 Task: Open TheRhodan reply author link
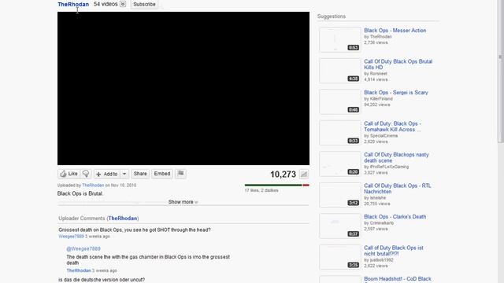[79, 270]
